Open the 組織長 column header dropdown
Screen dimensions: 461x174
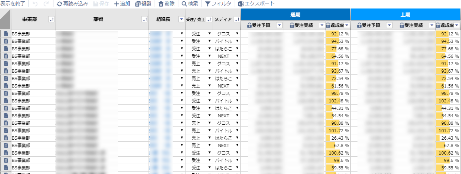tap(181, 20)
